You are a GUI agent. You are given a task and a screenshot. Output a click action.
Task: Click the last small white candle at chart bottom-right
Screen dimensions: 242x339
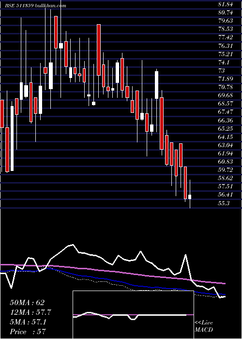click(190, 197)
